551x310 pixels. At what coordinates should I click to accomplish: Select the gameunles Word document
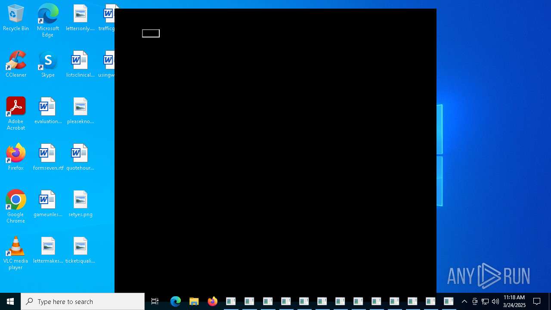[x=48, y=204]
